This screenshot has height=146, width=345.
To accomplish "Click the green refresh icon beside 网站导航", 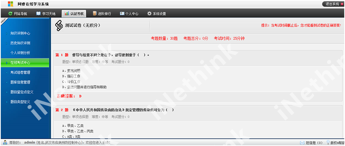I will [x=10, y=14].
